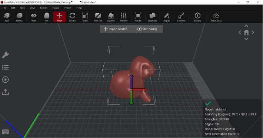
Task: Click the green checkmark in model info
Action: pos(208,103)
